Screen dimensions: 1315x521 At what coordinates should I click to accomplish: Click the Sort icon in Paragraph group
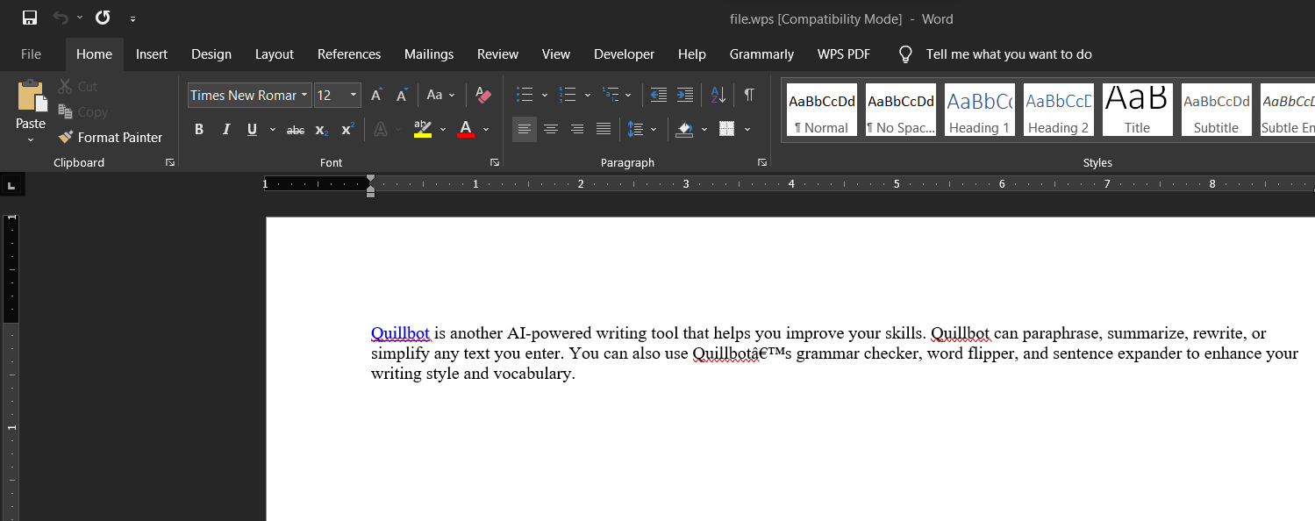(717, 95)
